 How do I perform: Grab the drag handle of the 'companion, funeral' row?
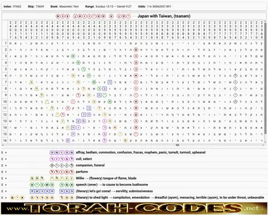click(2, 165)
